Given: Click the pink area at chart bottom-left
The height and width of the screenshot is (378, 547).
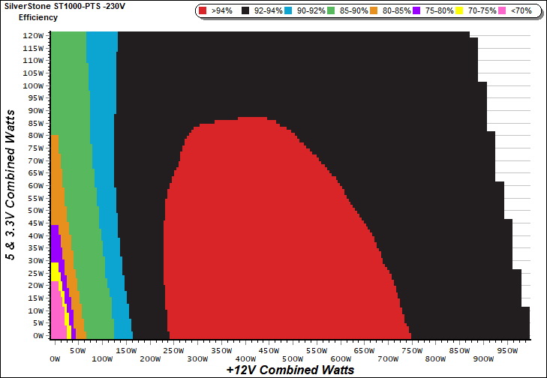Looking at the screenshot, I should click(56, 322).
